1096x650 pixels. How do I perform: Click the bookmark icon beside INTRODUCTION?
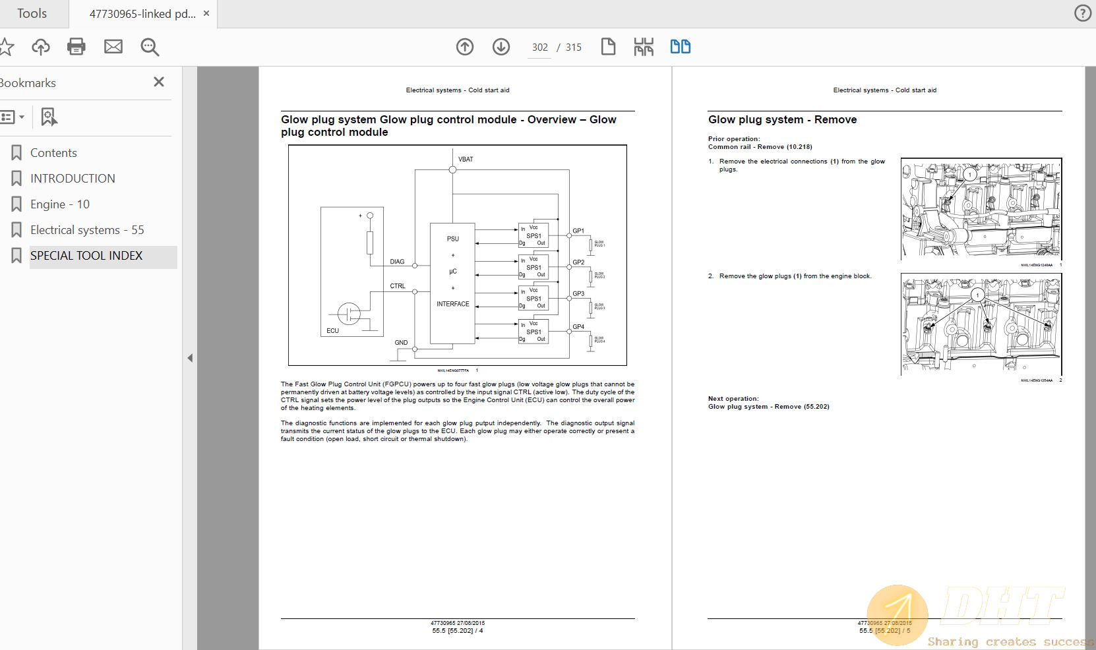coord(16,179)
